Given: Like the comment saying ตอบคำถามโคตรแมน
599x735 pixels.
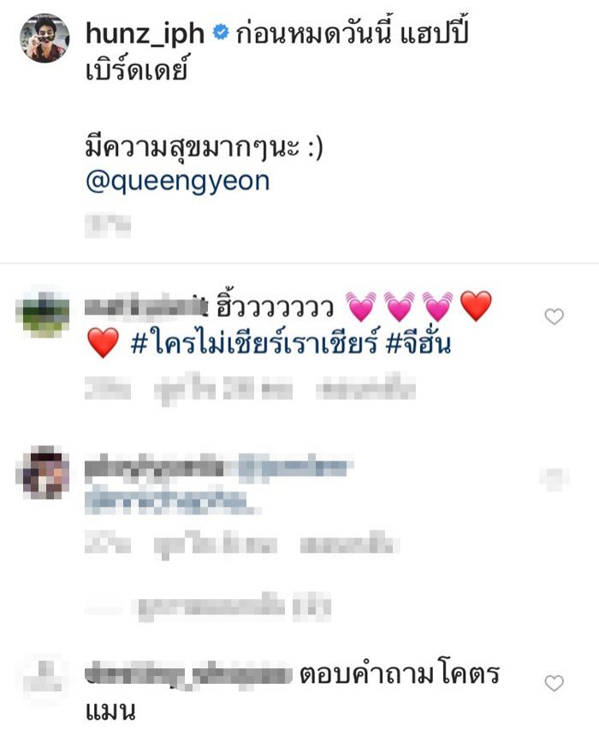Looking at the screenshot, I should [x=554, y=683].
